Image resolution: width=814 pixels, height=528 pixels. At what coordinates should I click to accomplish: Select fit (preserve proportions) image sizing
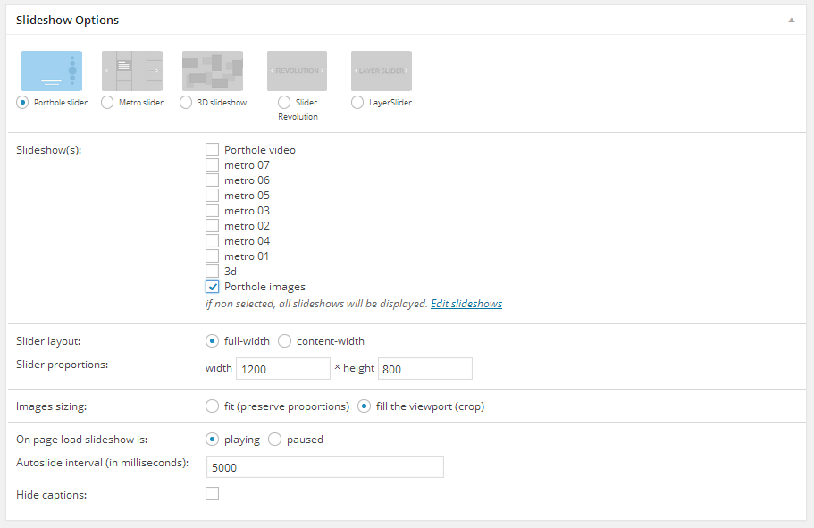coord(212,406)
